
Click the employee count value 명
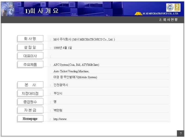coord(55,102)
